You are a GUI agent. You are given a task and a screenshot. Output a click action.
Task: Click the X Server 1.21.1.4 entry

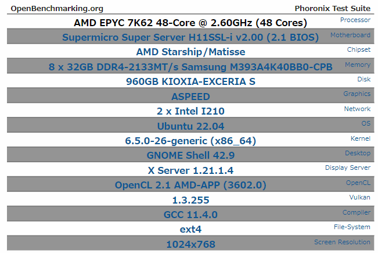(190, 170)
